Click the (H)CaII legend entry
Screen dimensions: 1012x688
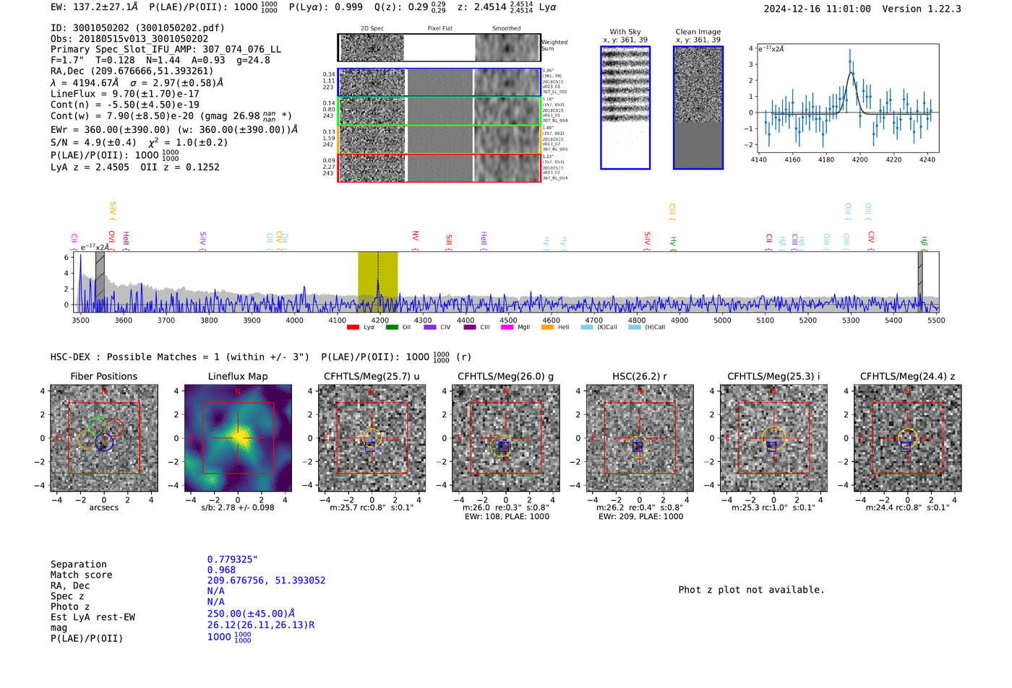[x=647, y=327]
